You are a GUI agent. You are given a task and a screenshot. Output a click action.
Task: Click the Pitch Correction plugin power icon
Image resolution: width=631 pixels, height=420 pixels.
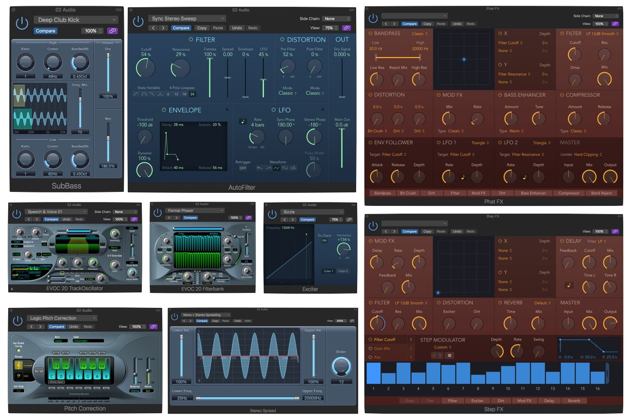pyautogui.click(x=18, y=320)
